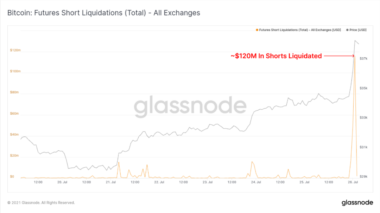380x213 pixels.
Task: Click the 24. Jul date label
Action: click(x=256, y=182)
